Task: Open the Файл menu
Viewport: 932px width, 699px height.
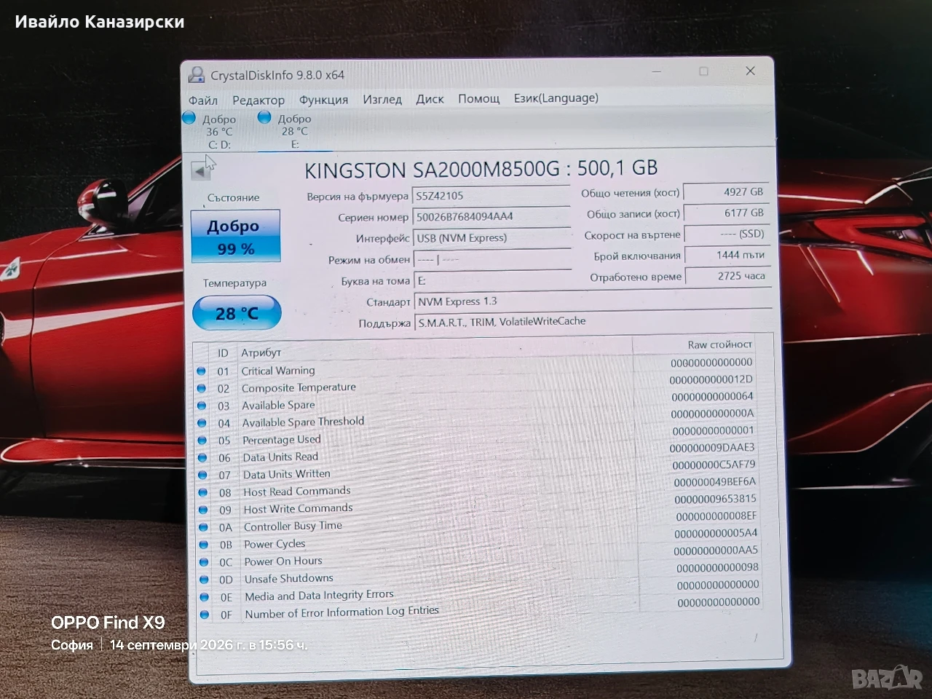Action: (203, 100)
